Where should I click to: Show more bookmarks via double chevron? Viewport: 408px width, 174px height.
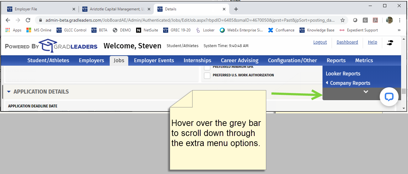point(399,30)
